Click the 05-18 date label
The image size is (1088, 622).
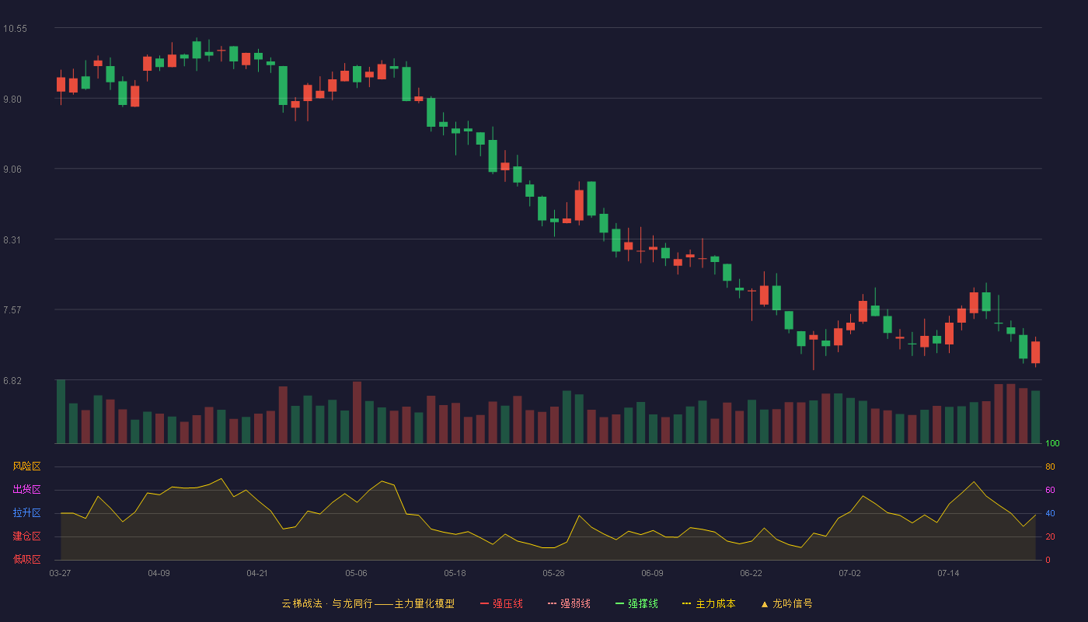point(455,573)
